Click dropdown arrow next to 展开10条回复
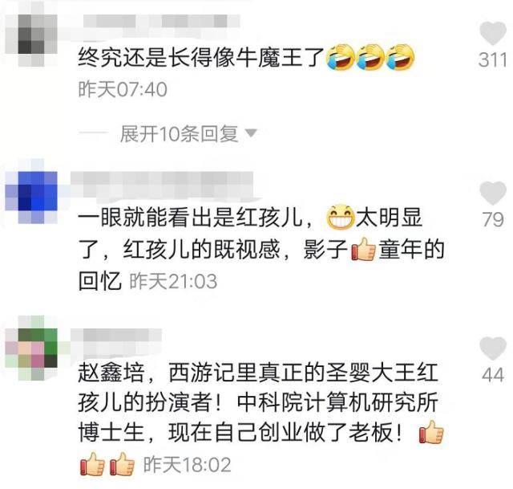 (x=251, y=133)
